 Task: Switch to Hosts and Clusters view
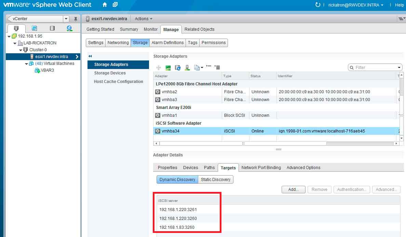click(16, 28)
